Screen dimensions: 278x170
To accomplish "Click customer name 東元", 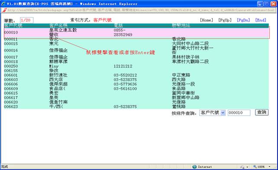I will tap(54, 44).
